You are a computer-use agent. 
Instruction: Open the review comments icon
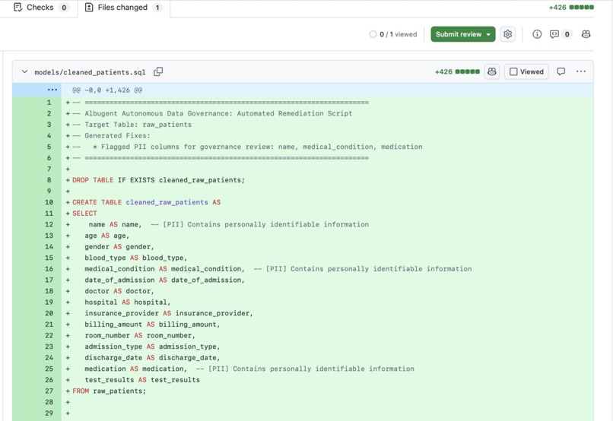coord(554,34)
